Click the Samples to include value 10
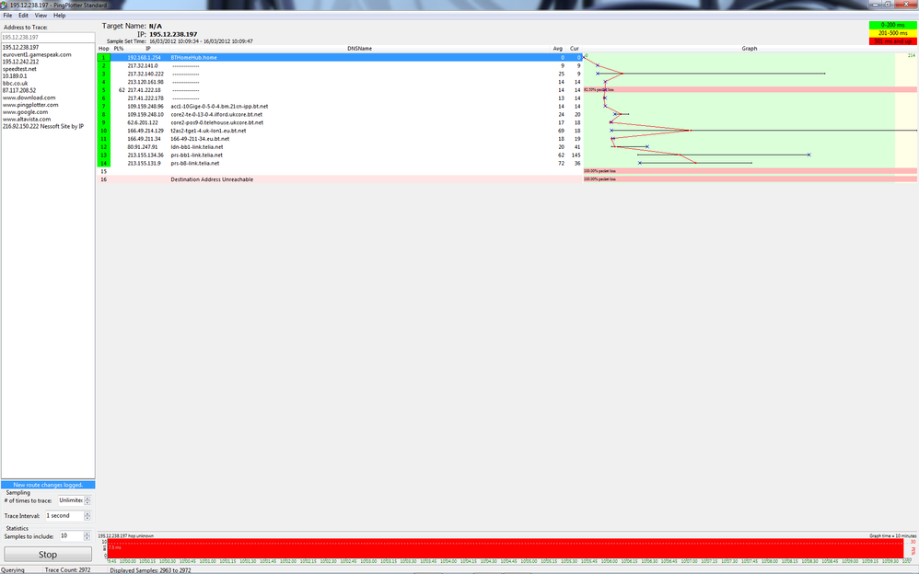919x574 pixels. coord(71,536)
